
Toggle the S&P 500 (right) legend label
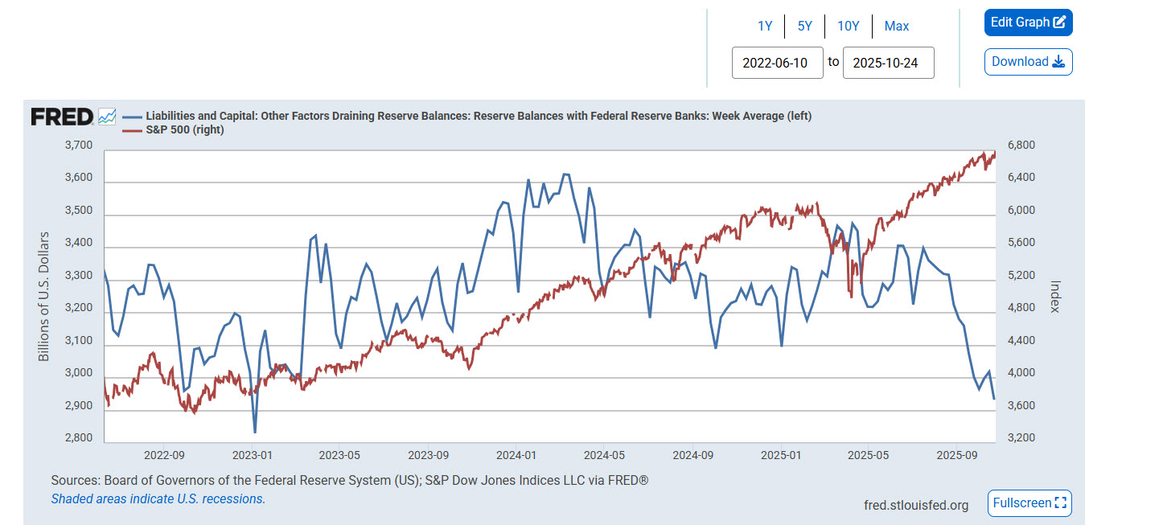click(184, 129)
